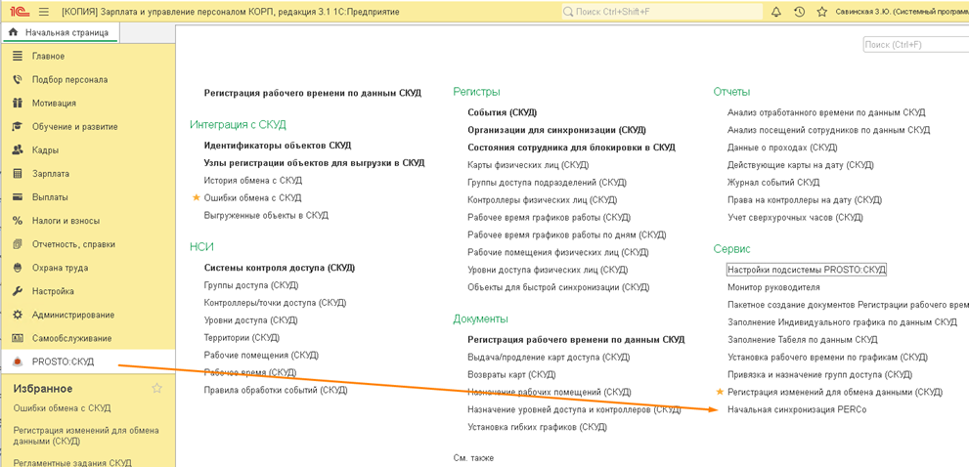The height and width of the screenshot is (467, 969).
Task: Open Действующие карты на дату (СКУД)
Action: [x=800, y=165]
